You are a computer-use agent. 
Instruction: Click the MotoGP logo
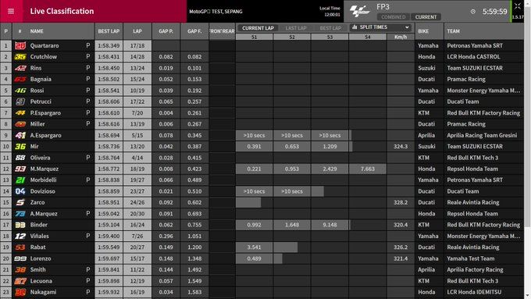(360, 11)
